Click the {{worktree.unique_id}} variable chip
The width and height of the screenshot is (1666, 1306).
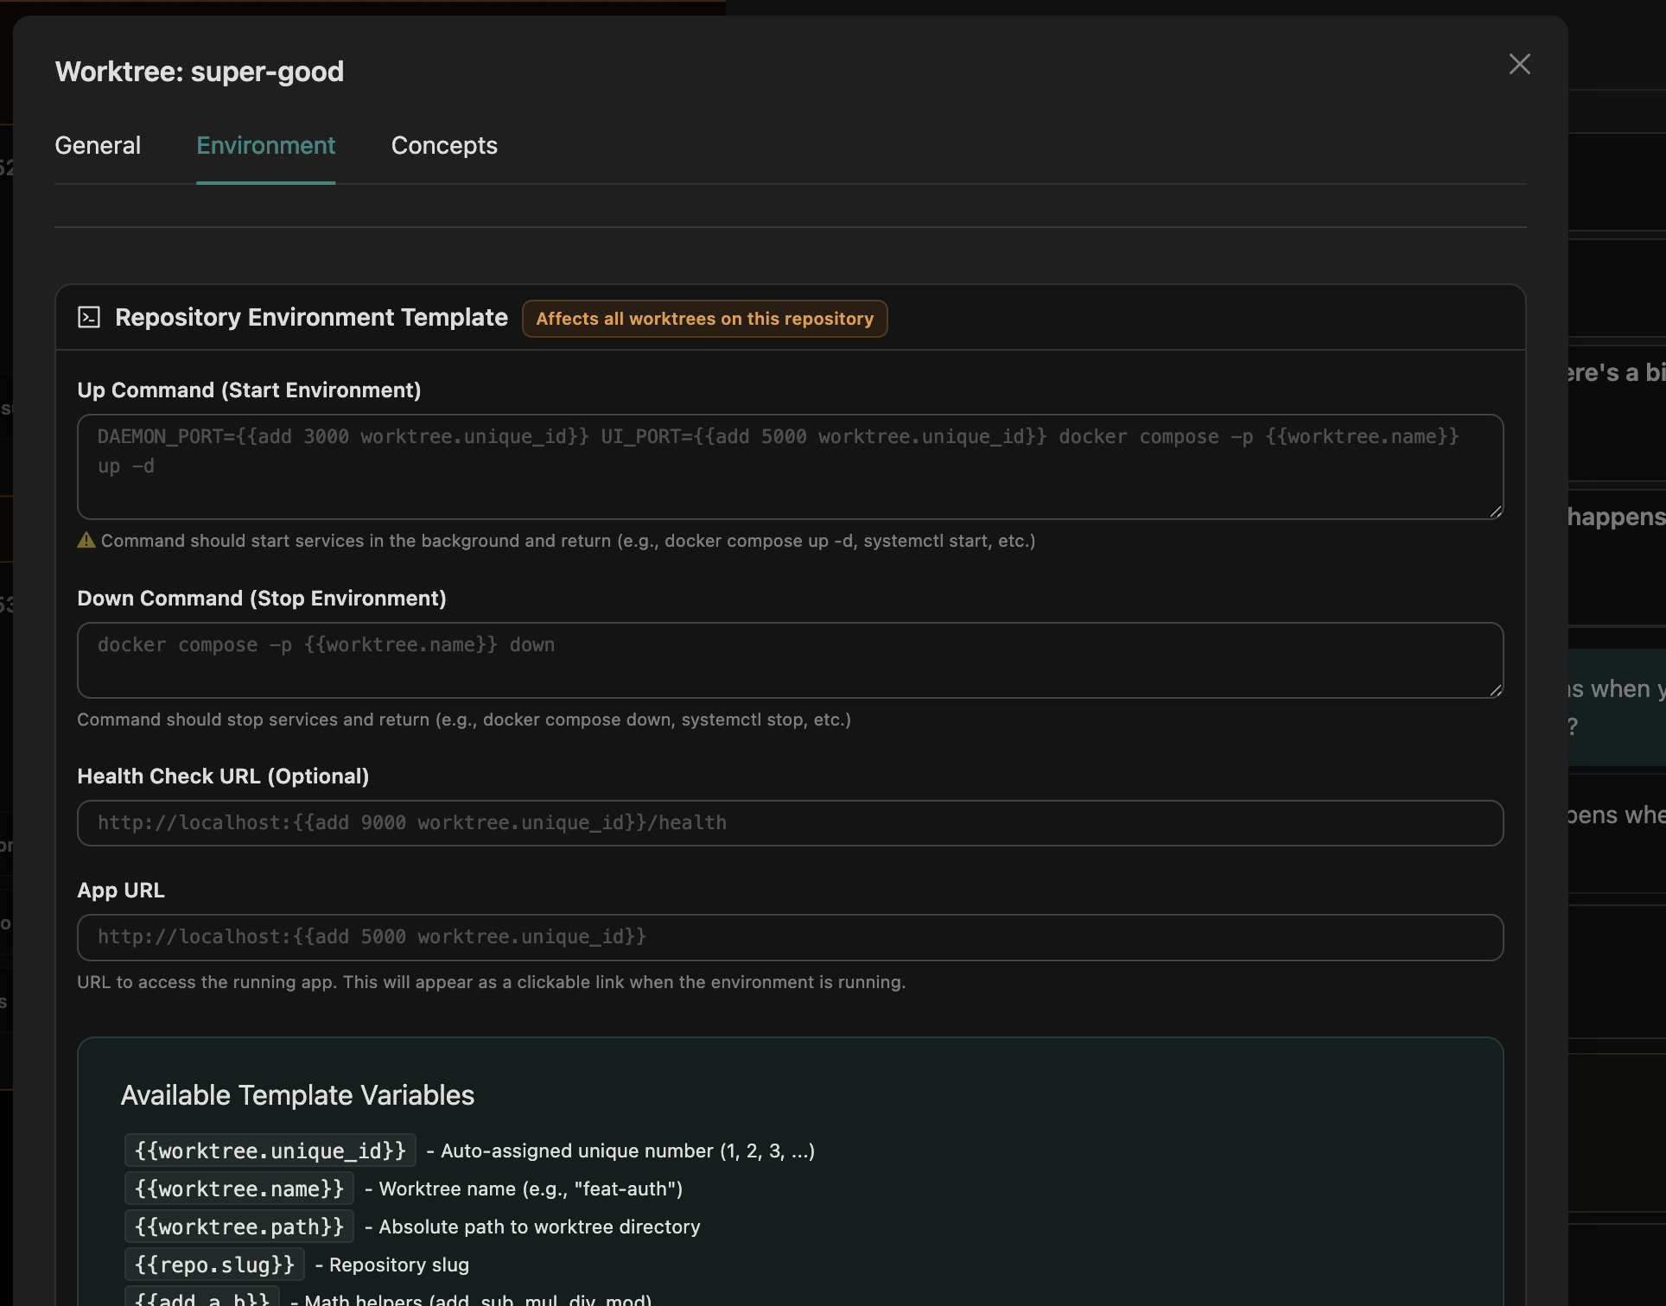(x=270, y=1150)
